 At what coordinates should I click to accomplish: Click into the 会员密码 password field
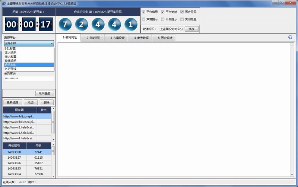point(29,79)
